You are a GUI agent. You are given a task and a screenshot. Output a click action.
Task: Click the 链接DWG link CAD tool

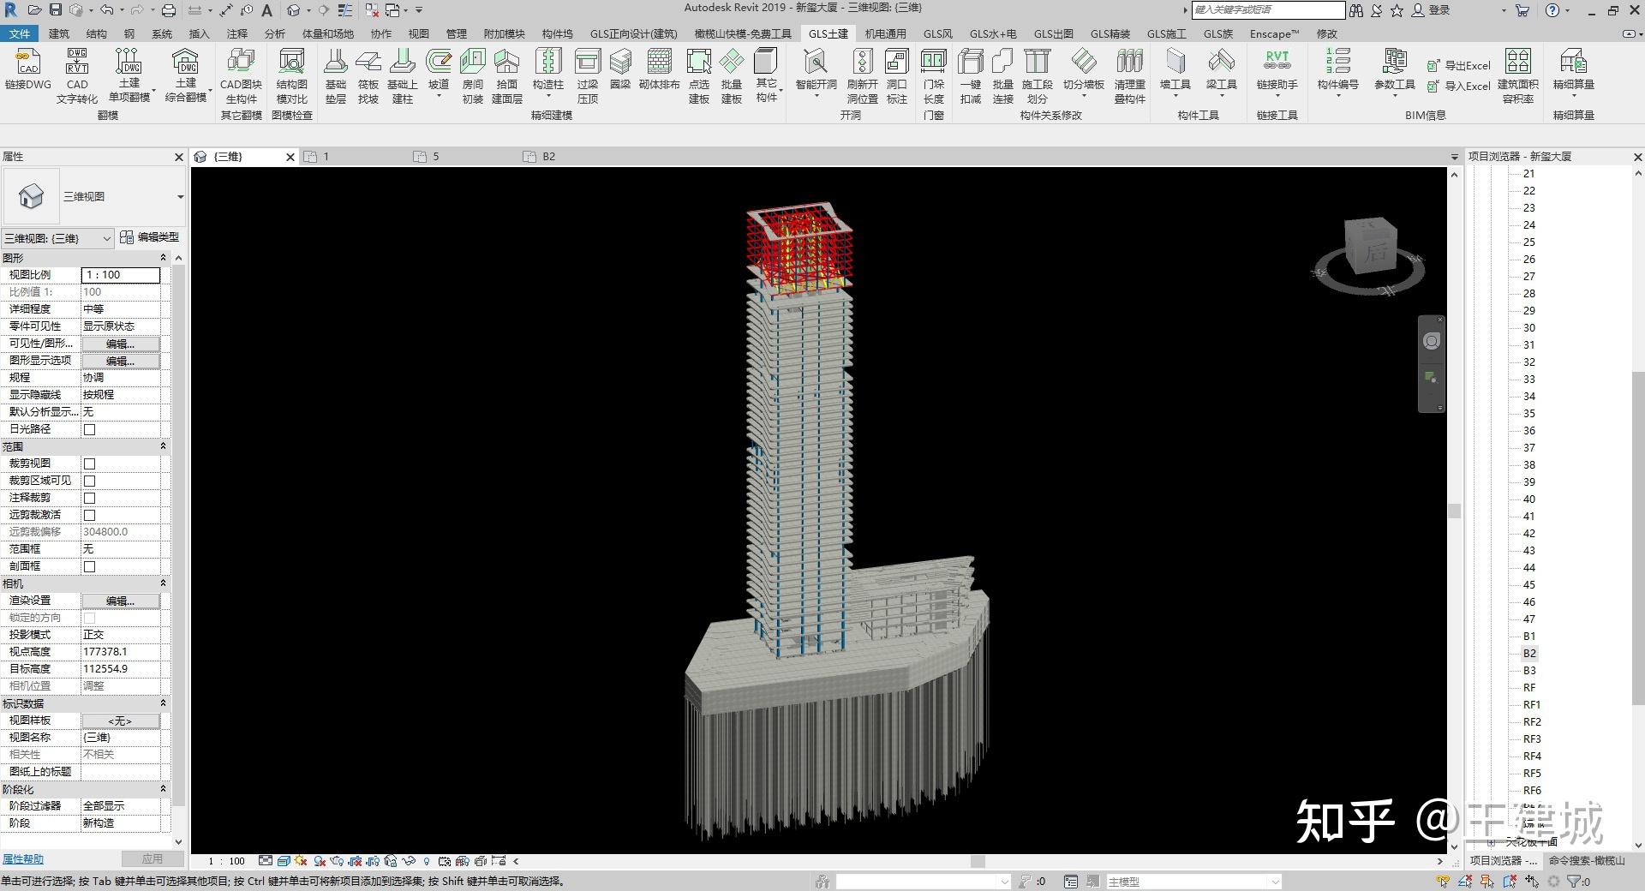coord(28,69)
